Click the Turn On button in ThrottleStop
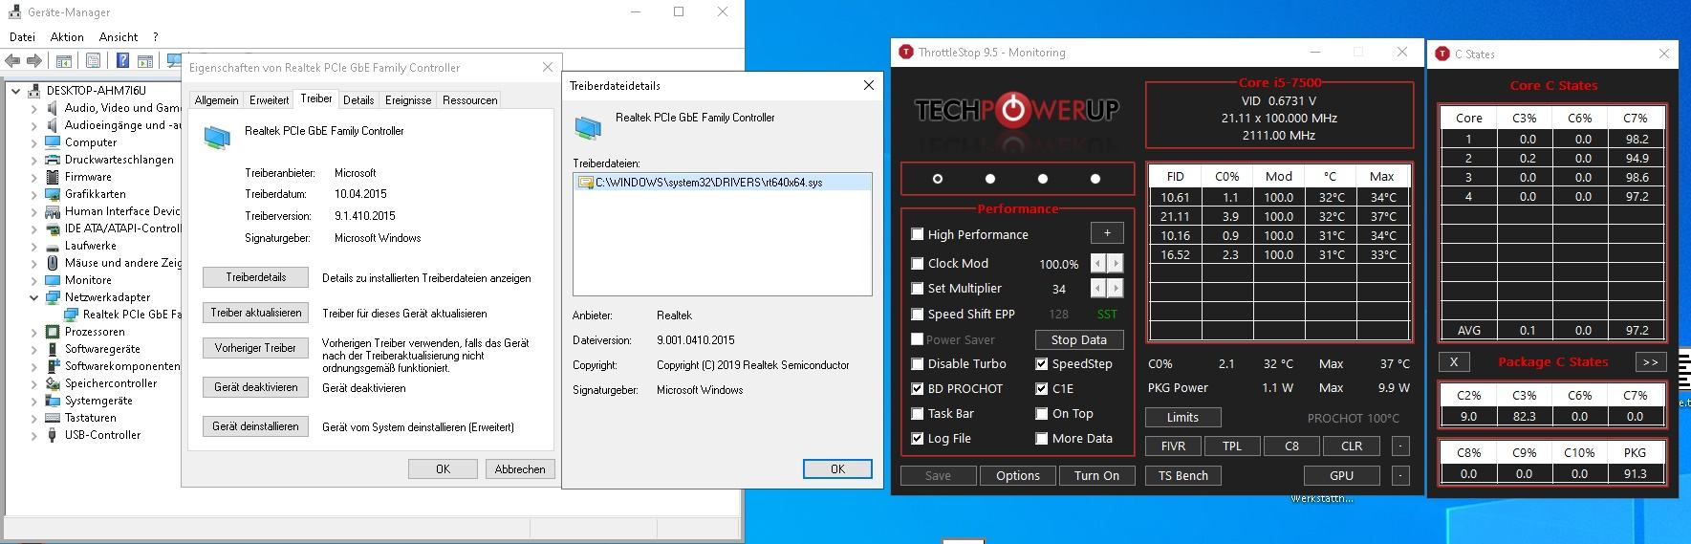The image size is (1691, 544). (1096, 475)
